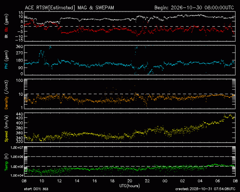Click the '00' hour tick label
Image resolution: width=240 pixels, height=192 pixels.
(x=165, y=181)
